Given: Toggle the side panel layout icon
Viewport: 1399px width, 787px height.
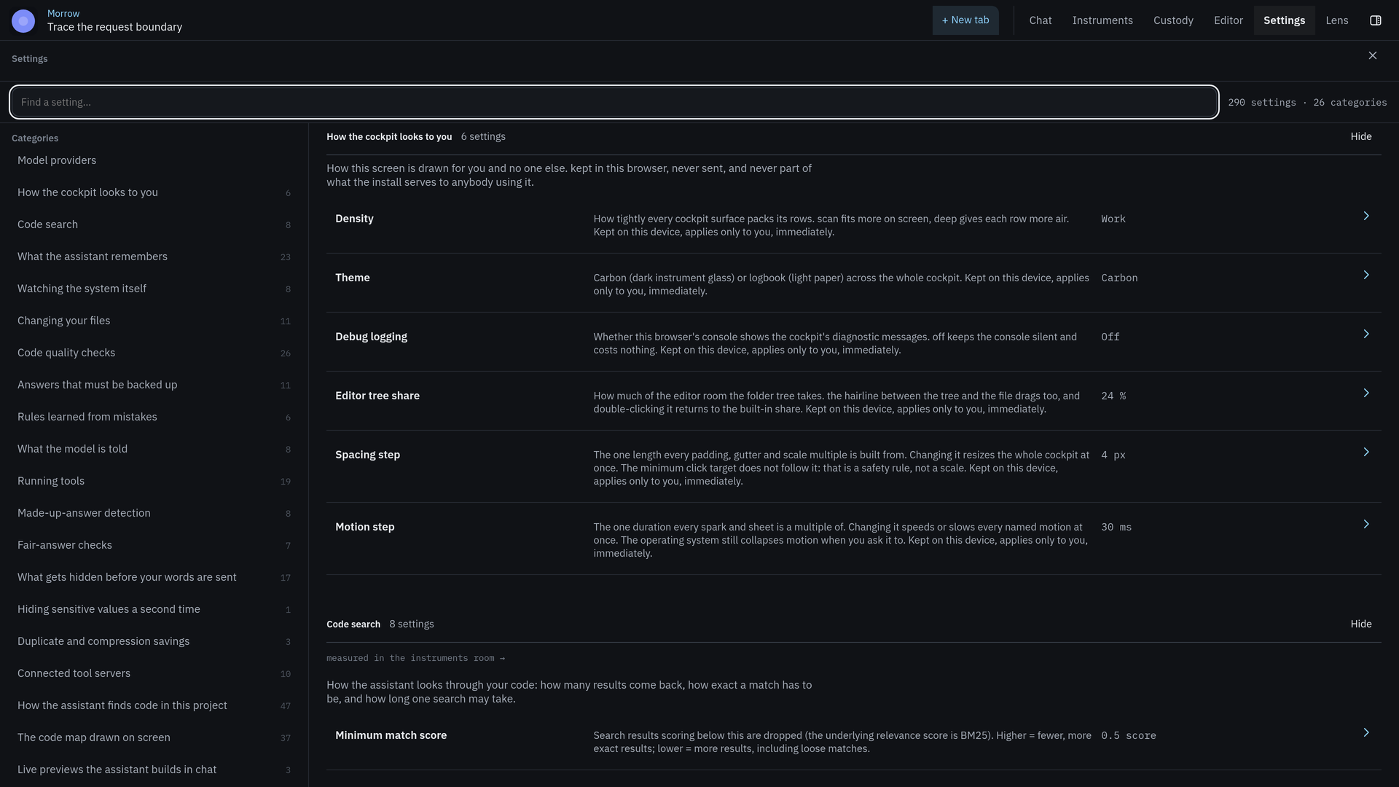Looking at the screenshot, I should point(1376,20).
